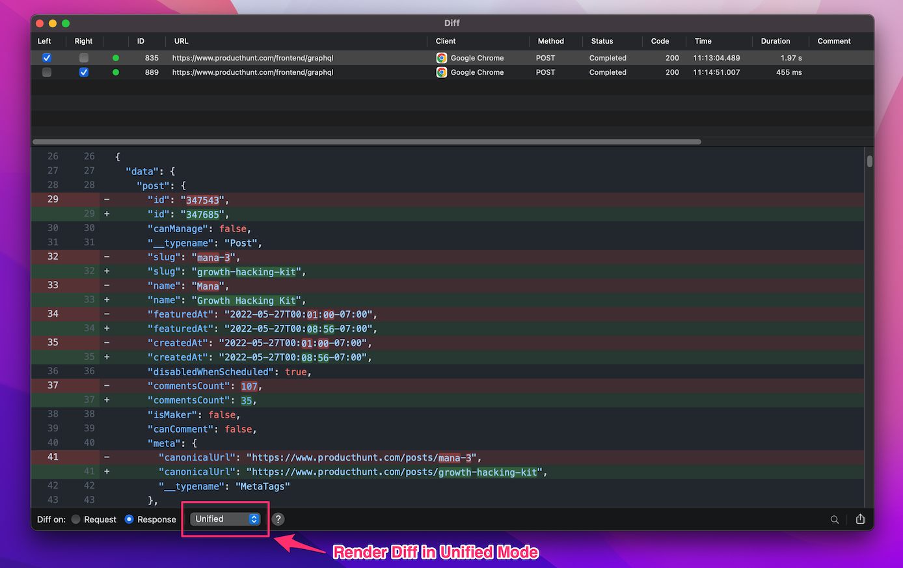
Task: Click the horizontal scrollbar under the request table
Action: point(367,142)
